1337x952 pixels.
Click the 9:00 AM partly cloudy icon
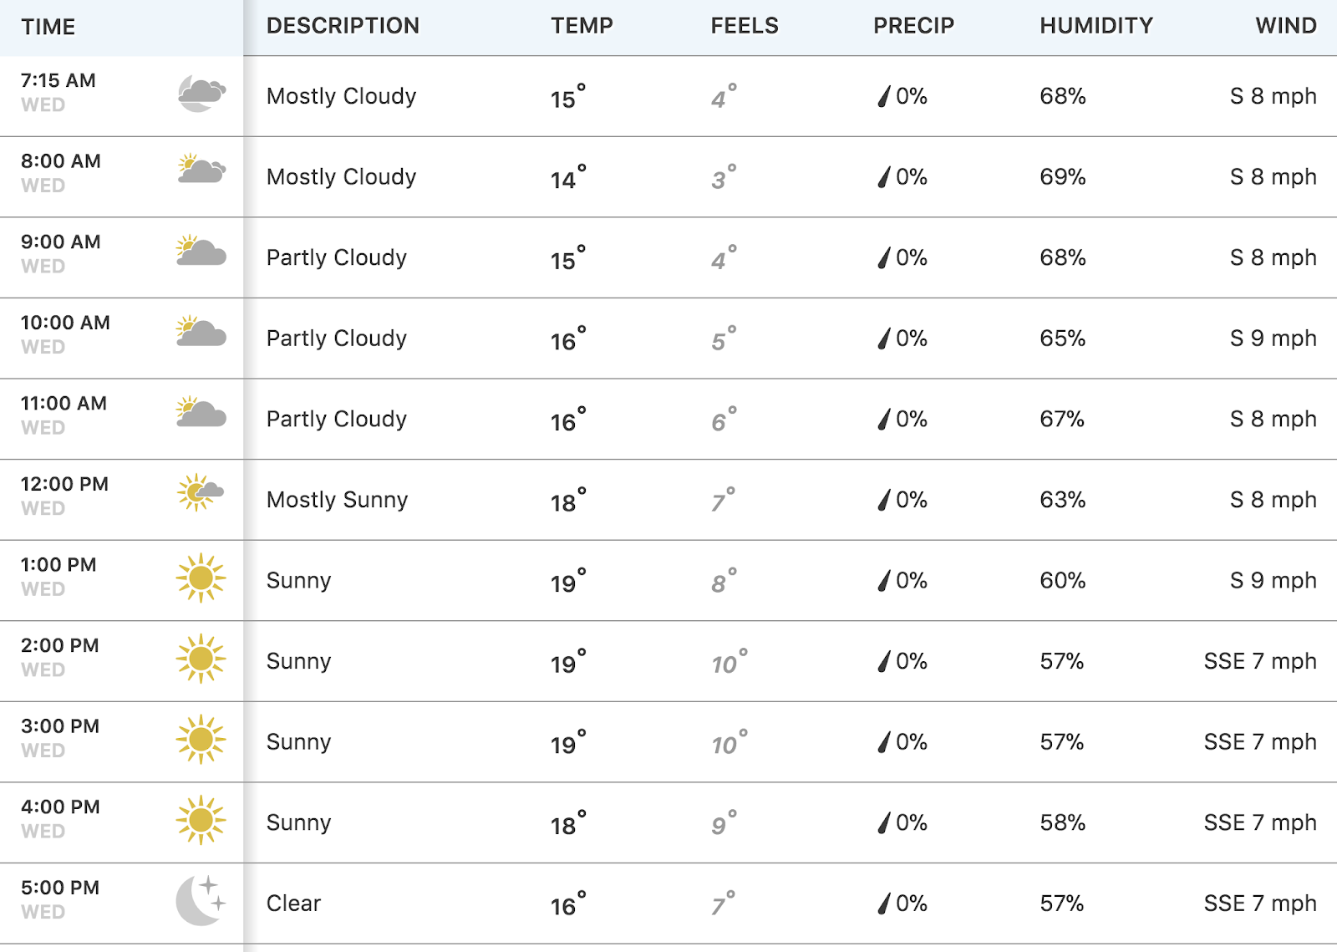point(201,251)
